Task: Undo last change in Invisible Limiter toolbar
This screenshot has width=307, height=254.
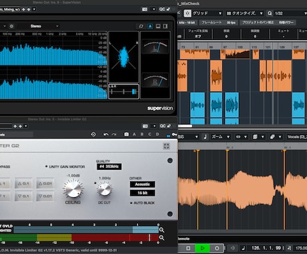Action: 106,134
